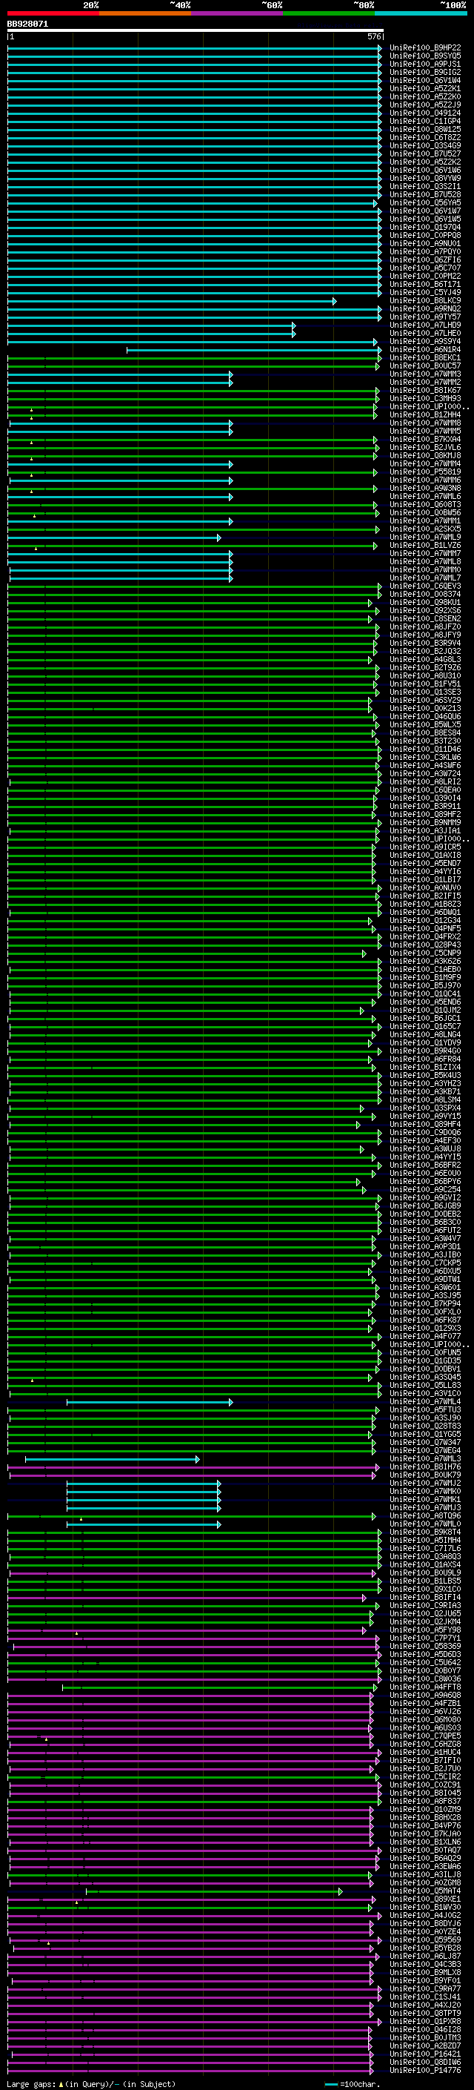Select hit UniRef100_C6DEV3

tap(425, 586)
